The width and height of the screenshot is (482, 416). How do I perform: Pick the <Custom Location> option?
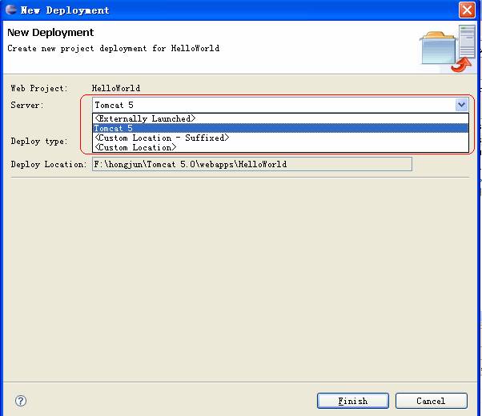[280, 147]
